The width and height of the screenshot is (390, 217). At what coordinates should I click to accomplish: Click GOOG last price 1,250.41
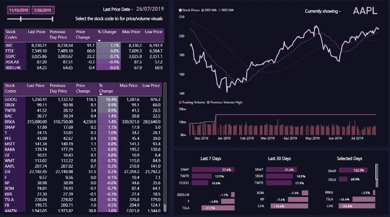coord(39,99)
